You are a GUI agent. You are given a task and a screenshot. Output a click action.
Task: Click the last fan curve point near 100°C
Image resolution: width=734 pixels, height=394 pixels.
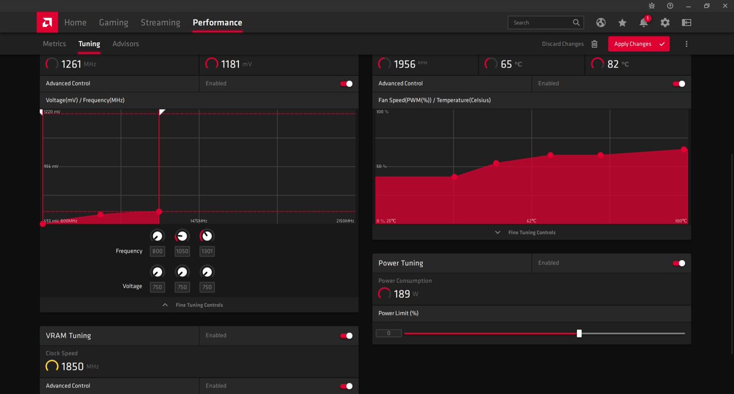(684, 150)
